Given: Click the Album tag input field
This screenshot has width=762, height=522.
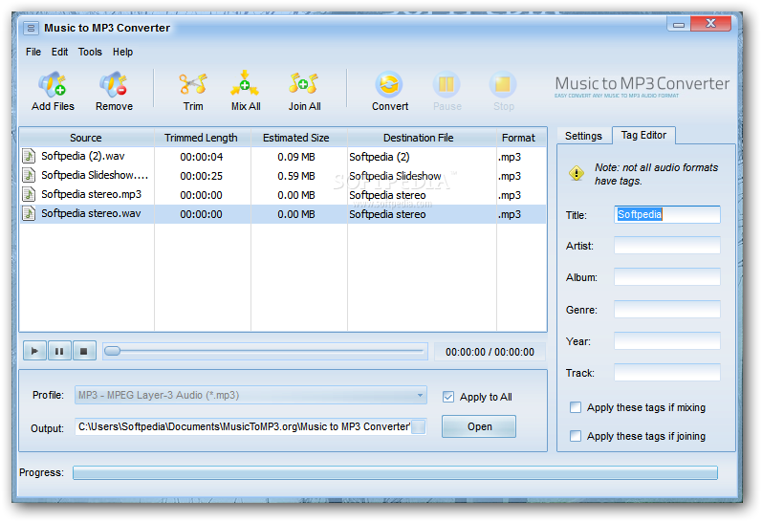Looking at the screenshot, I should click(666, 277).
